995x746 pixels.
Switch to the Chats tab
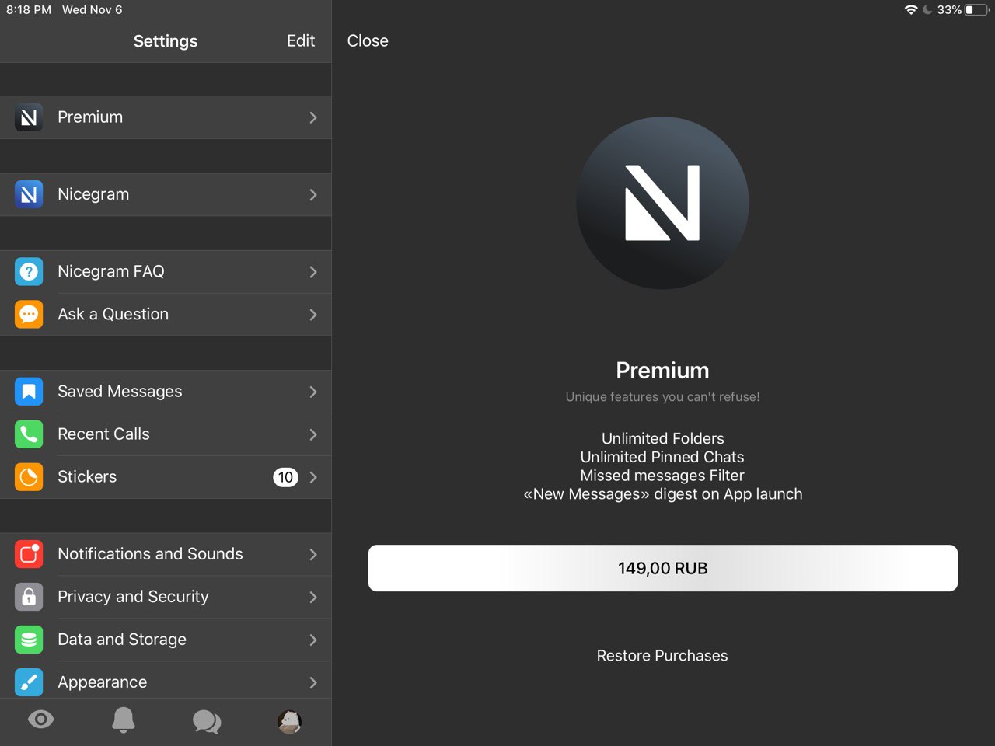(x=207, y=721)
